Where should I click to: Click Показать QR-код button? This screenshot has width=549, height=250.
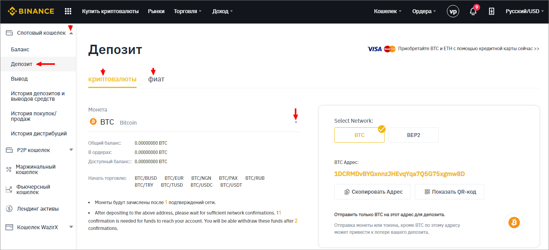click(450, 192)
